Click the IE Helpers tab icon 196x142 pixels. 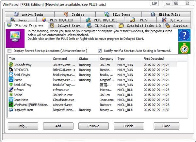89,25
